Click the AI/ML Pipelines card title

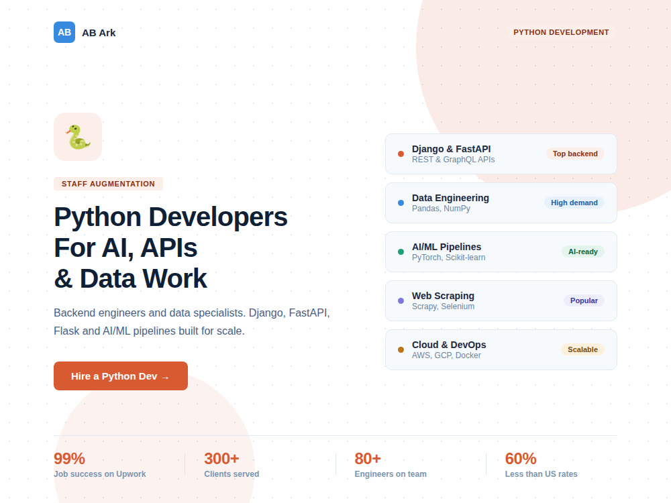tap(446, 247)
